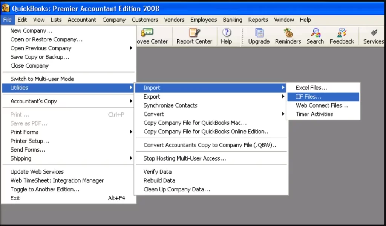The height and width of the screenshot is (226, 386).
Task: Open the Report Center
Action: [195, 36]
